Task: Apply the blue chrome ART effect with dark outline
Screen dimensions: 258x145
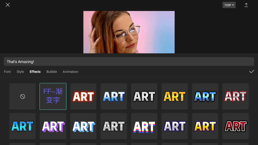Action: (x=205, y=97)
